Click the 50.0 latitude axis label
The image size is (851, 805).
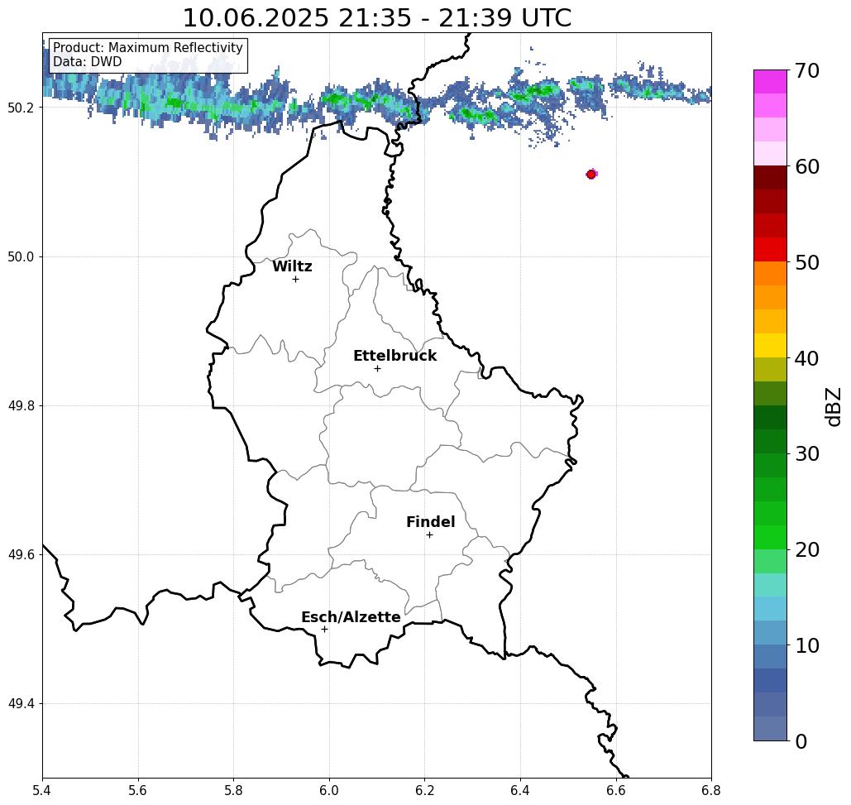coord(21,256)
